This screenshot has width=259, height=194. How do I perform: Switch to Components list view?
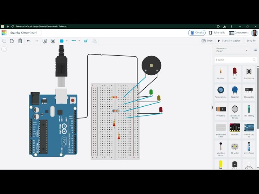tap(239, 33)
